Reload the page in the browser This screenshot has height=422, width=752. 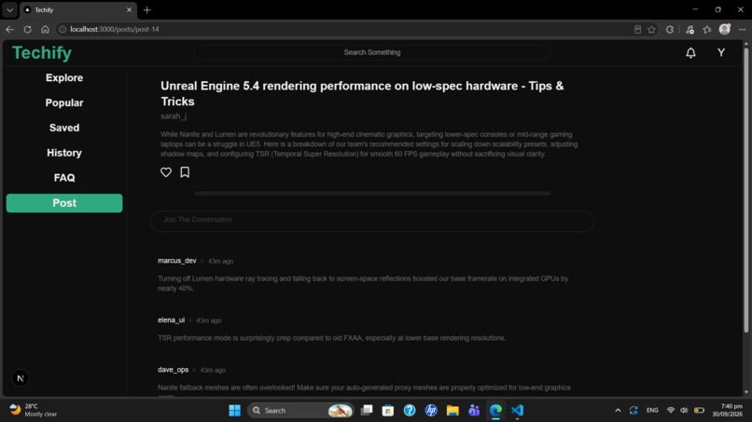coord(27,29)
